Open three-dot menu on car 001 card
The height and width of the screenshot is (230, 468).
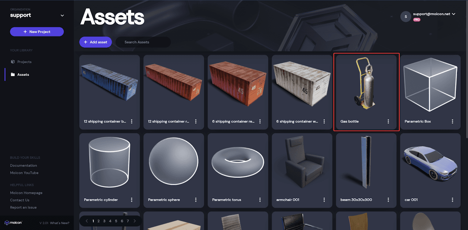(452, 200)
